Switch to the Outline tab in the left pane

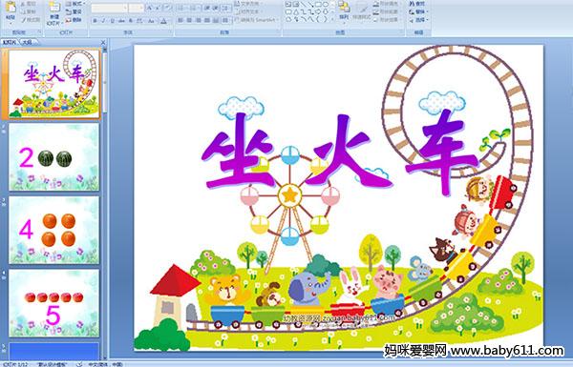pos(28,42)
